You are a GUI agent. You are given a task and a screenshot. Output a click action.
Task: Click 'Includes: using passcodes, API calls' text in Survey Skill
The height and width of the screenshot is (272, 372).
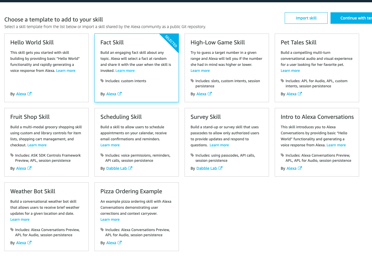(225, 155)
